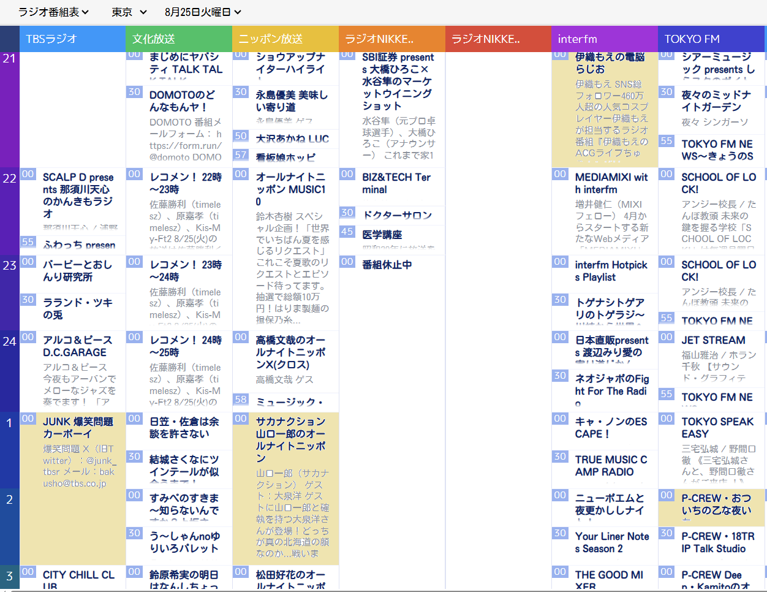Select the orange ラジオNIKKE.. station header
The height and width of the screenshot is (592, 767).
tap(392, 39)
